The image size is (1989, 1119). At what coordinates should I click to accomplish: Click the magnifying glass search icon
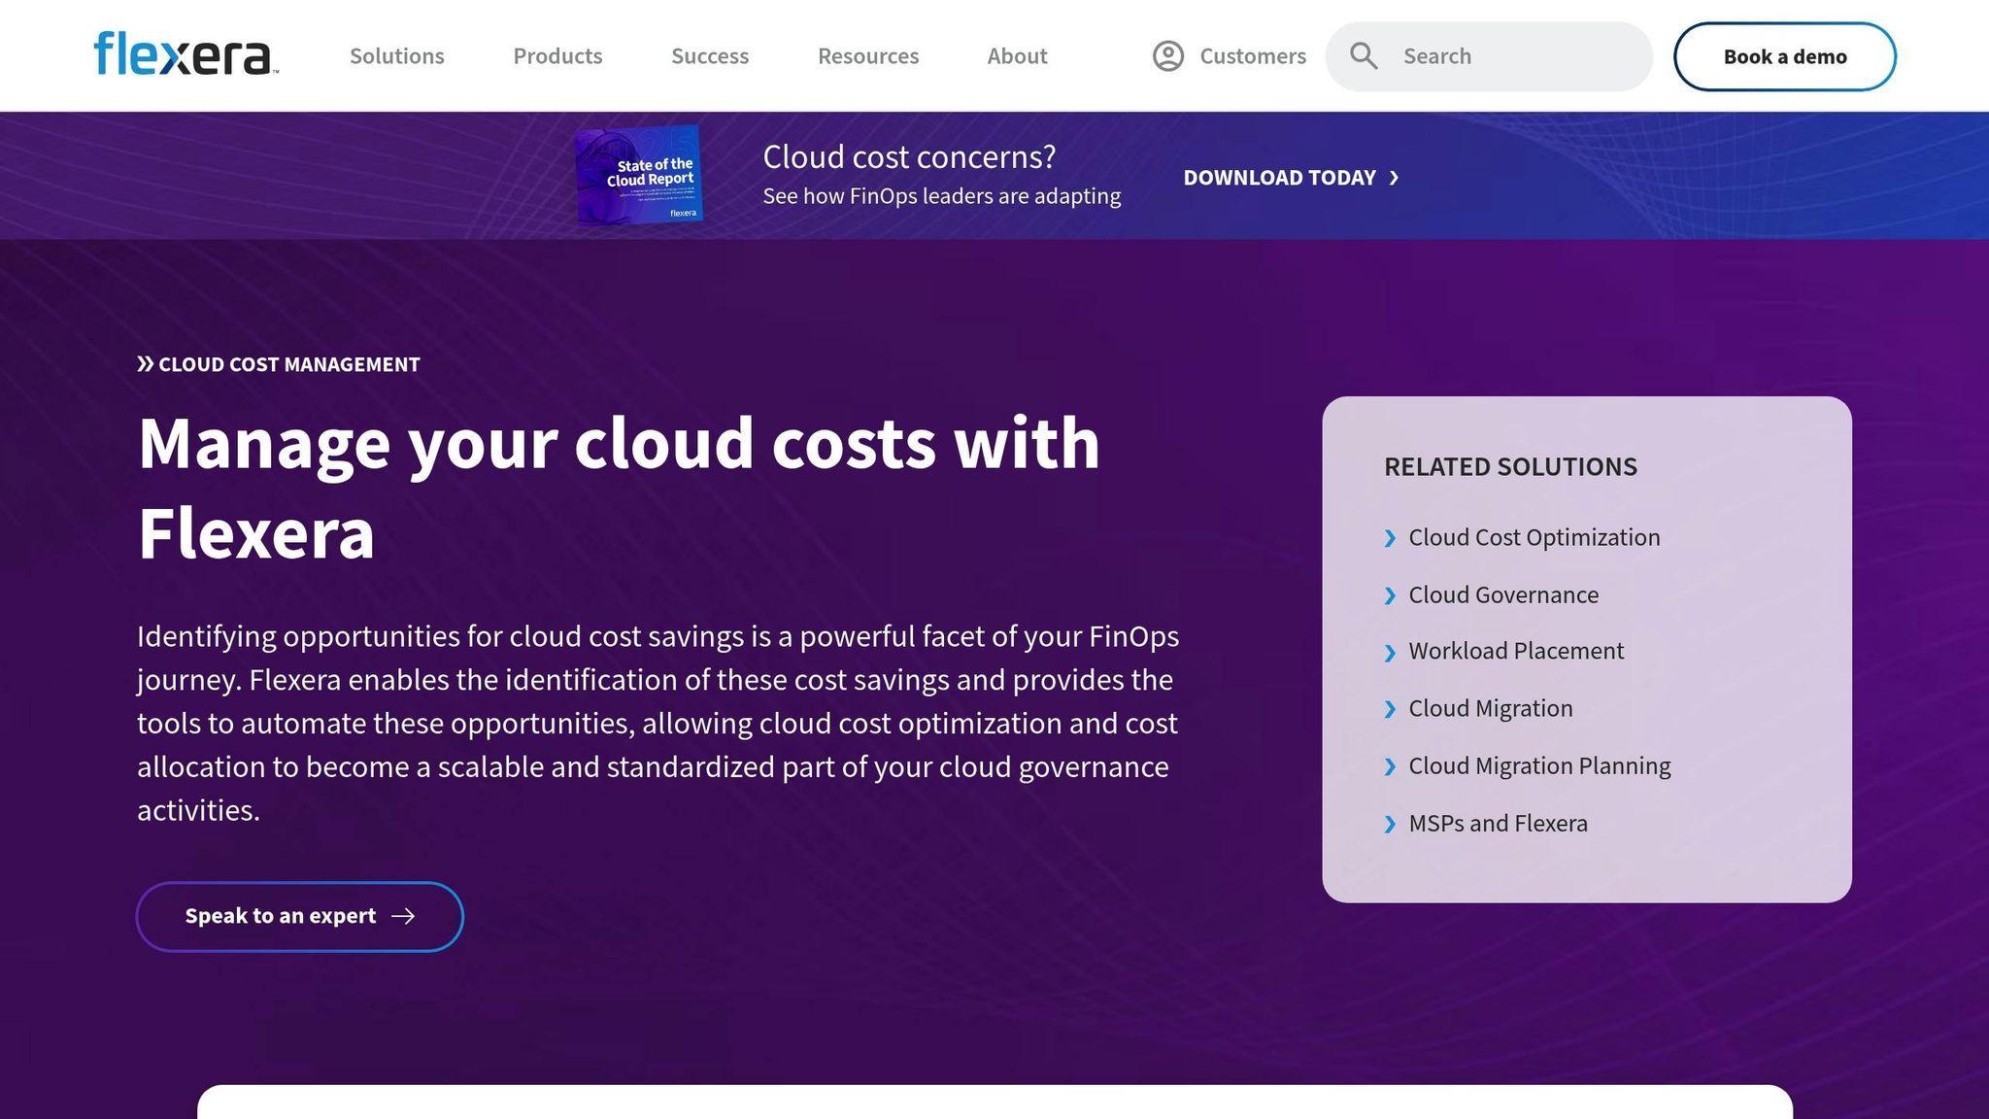pos(1364,56)
